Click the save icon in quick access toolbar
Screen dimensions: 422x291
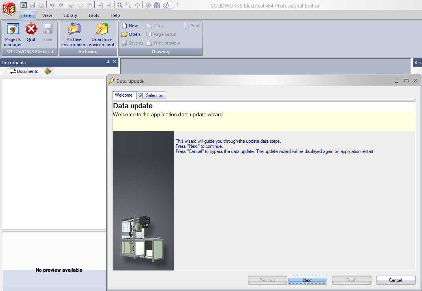(32, 5)
